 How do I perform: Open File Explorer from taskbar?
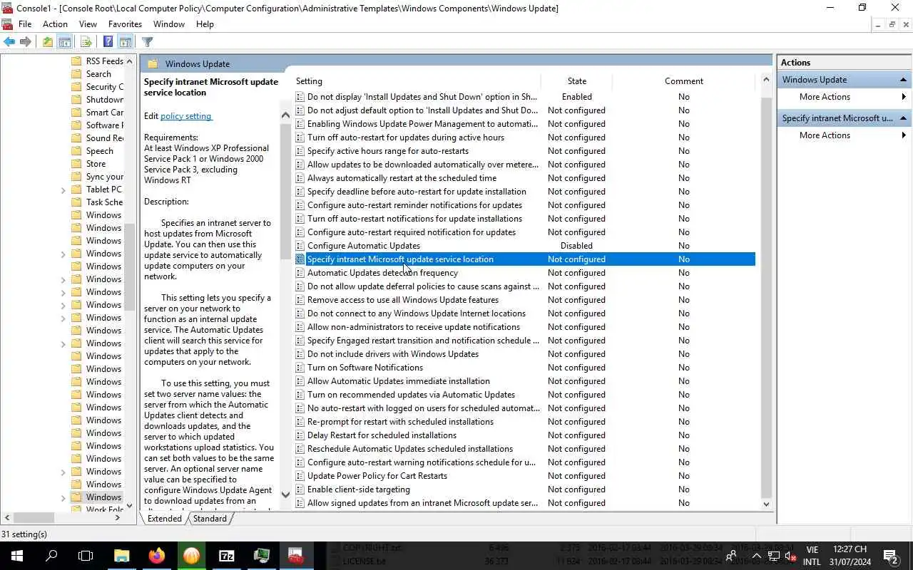(x=121, y=556)
